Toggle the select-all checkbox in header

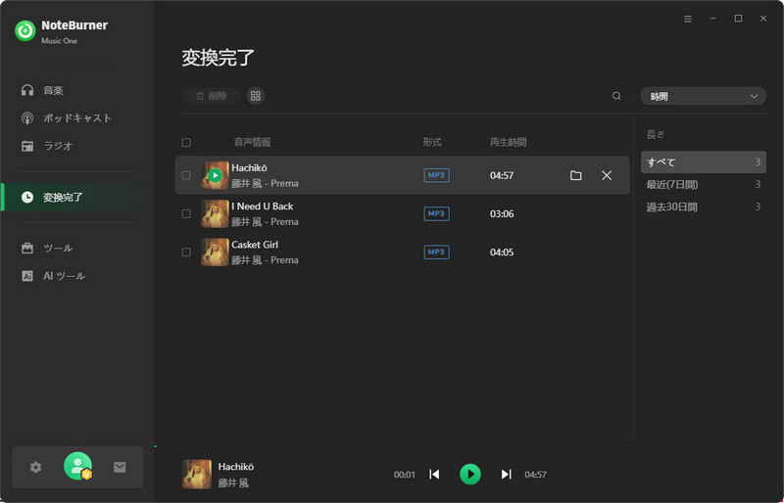pos(186,142)
